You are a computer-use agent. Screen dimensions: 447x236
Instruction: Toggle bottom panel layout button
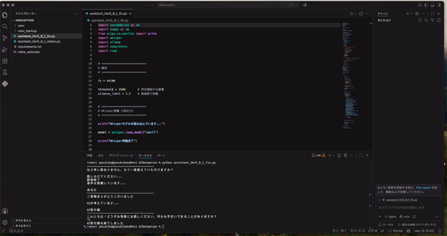point(432,5)
